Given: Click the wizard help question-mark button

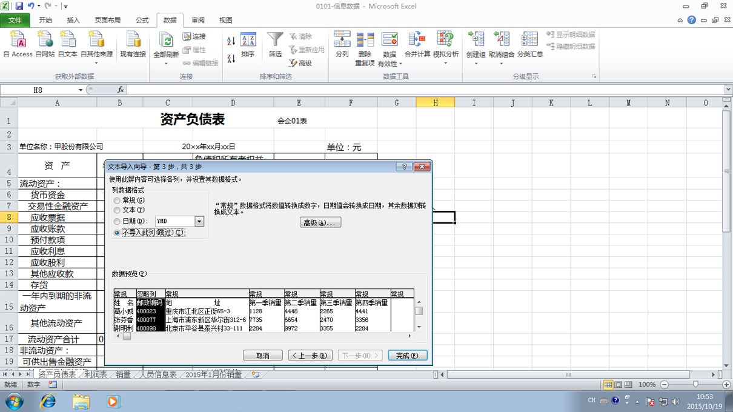Looking at the screenshot, I should point(403,167).
